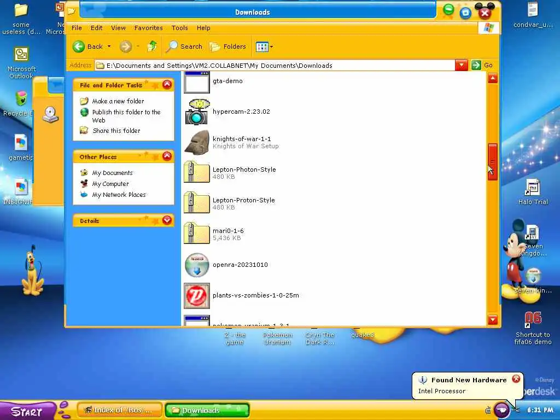Select the openra-20231010 installer icon

tap(197, 265)
